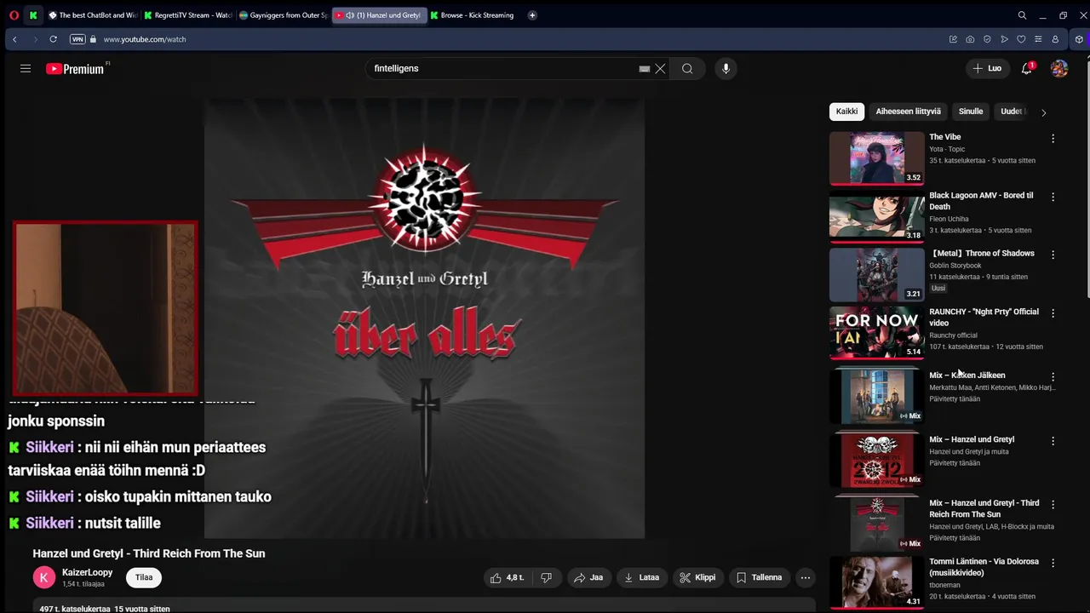This screenshot has height=613, width=1090.
Task: Like the video with thumbs up 4,8 t.
Action: click(x=507, y=577)
